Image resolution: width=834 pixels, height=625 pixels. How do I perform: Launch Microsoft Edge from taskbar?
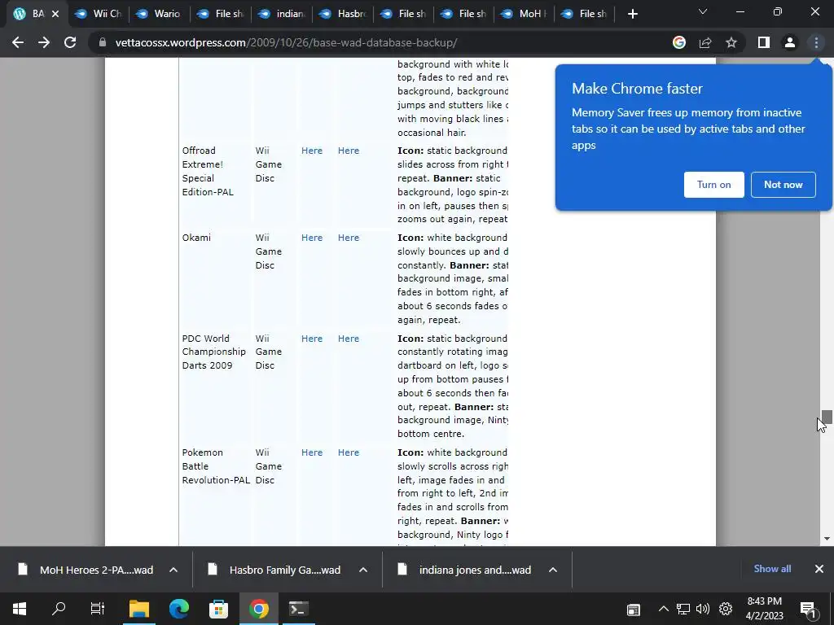179,609
